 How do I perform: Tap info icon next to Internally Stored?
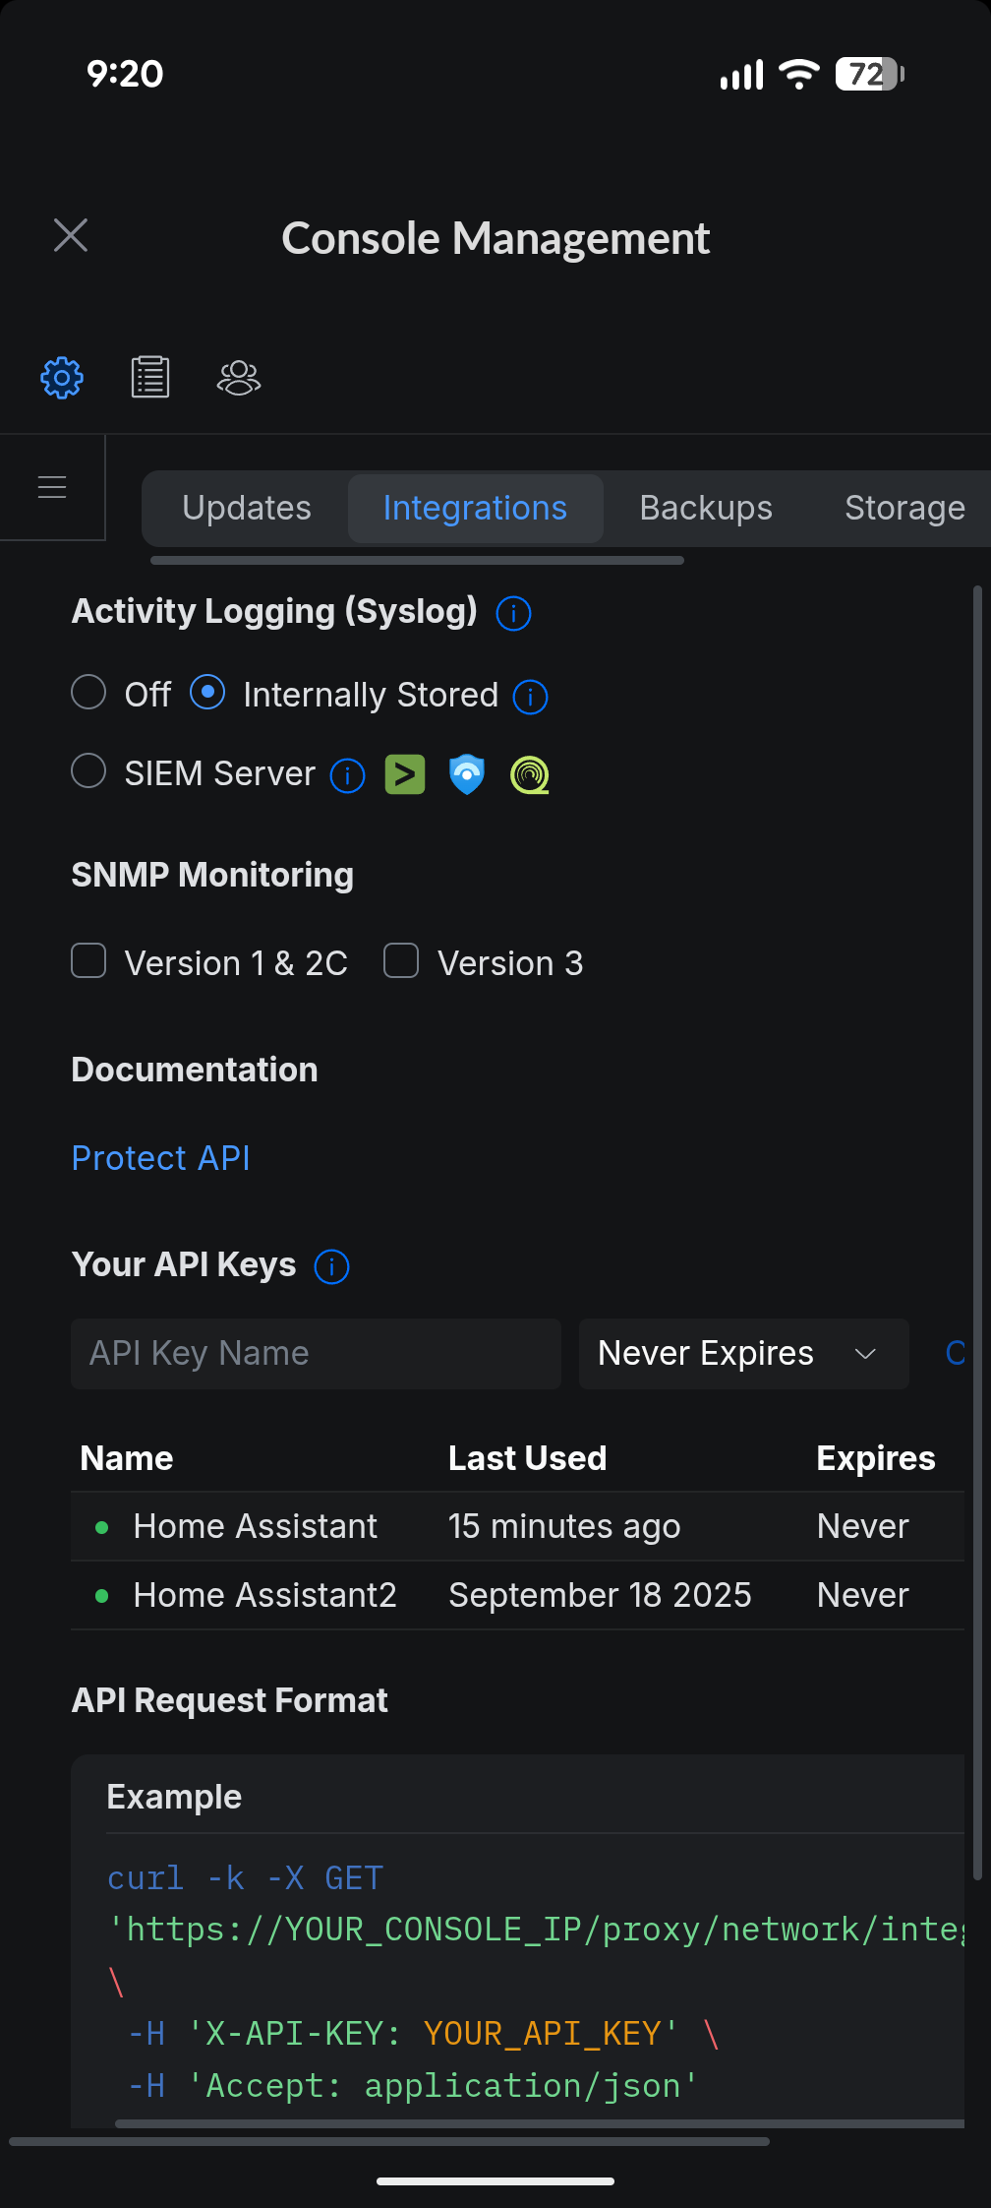point(530,697)
